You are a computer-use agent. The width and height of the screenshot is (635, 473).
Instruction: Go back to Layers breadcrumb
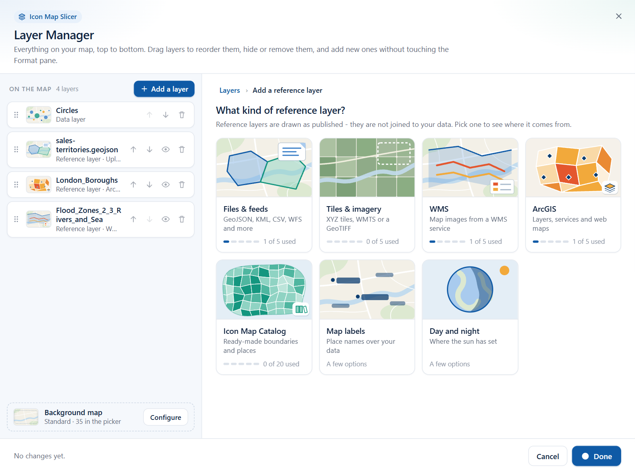229,90
